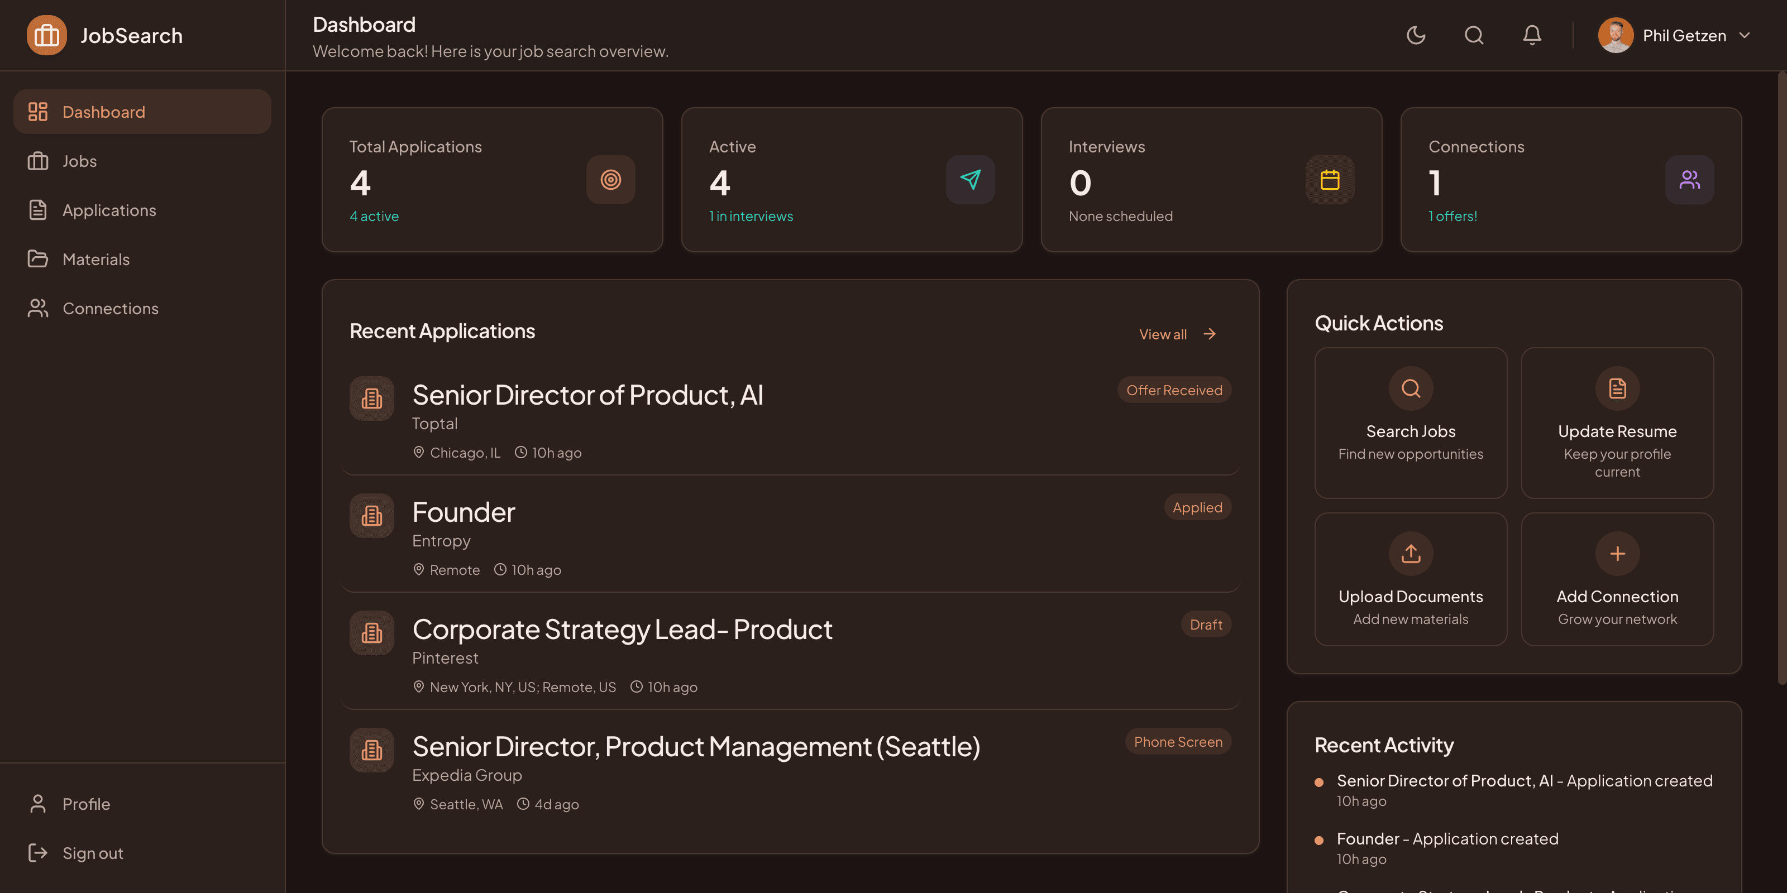Click Phil Getzen's profile avatar
Viewport: 1787px width, 893px height.
pyautogui.click(x=1616, y=35)
